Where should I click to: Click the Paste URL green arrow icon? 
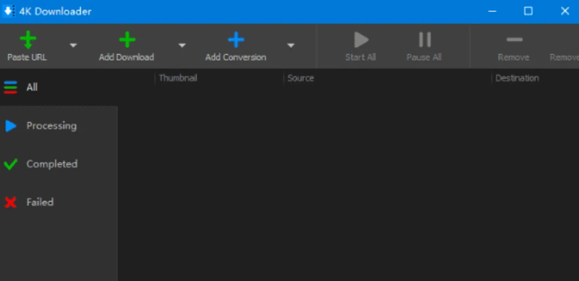click(27, 40)
